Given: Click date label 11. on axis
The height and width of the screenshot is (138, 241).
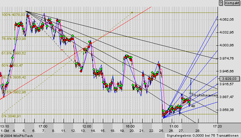Looking at the screenshot, I should 63,131.
